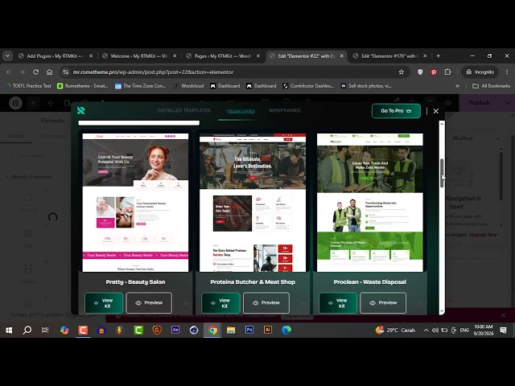The image size is (515, 386).
Task: Open Illustrator from the taskbar
Action: pyautogui.click(x=268, y=330)
